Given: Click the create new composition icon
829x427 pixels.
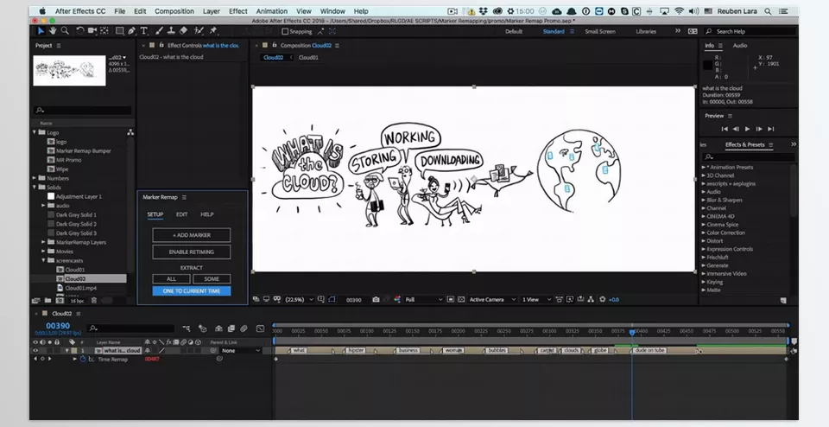Looking at the screenshot, I should tap(60, 301).
